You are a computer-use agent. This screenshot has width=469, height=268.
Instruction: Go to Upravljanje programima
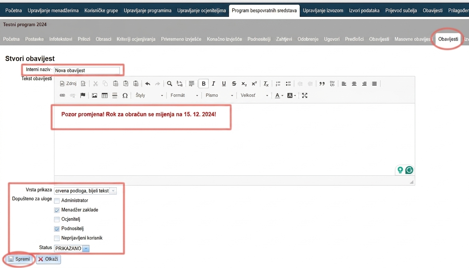147,11
